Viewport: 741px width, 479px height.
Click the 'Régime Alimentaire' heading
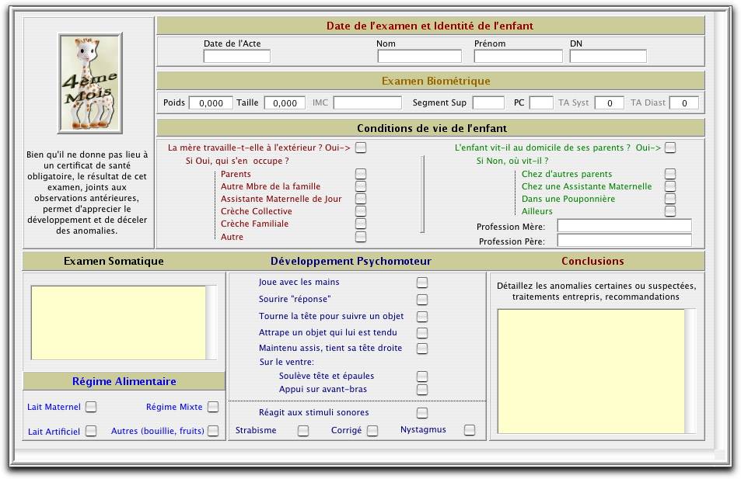tap(124, 381)
